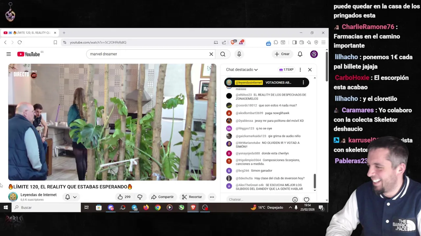Bookmark this page with the bookmark icon
This screenshot has width=421, height=236.
click(55, 42)
